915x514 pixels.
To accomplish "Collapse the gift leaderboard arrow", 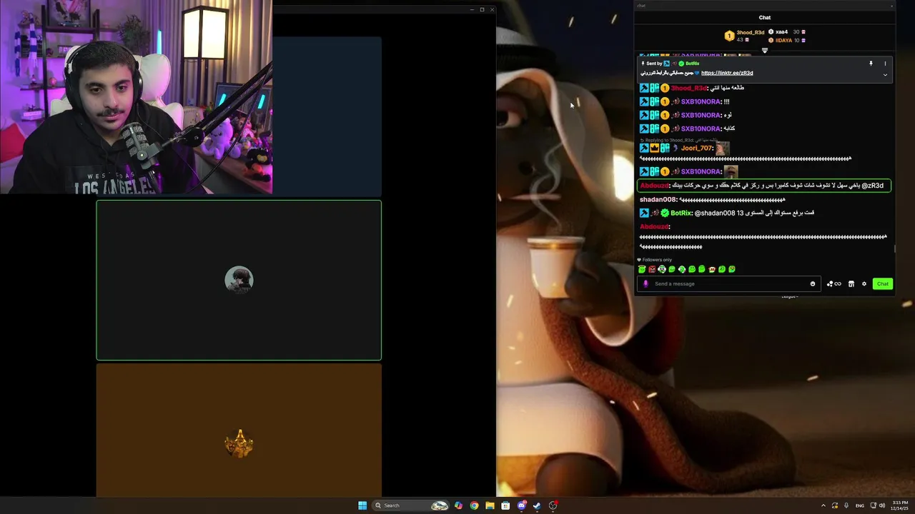I will coord(765,51).
